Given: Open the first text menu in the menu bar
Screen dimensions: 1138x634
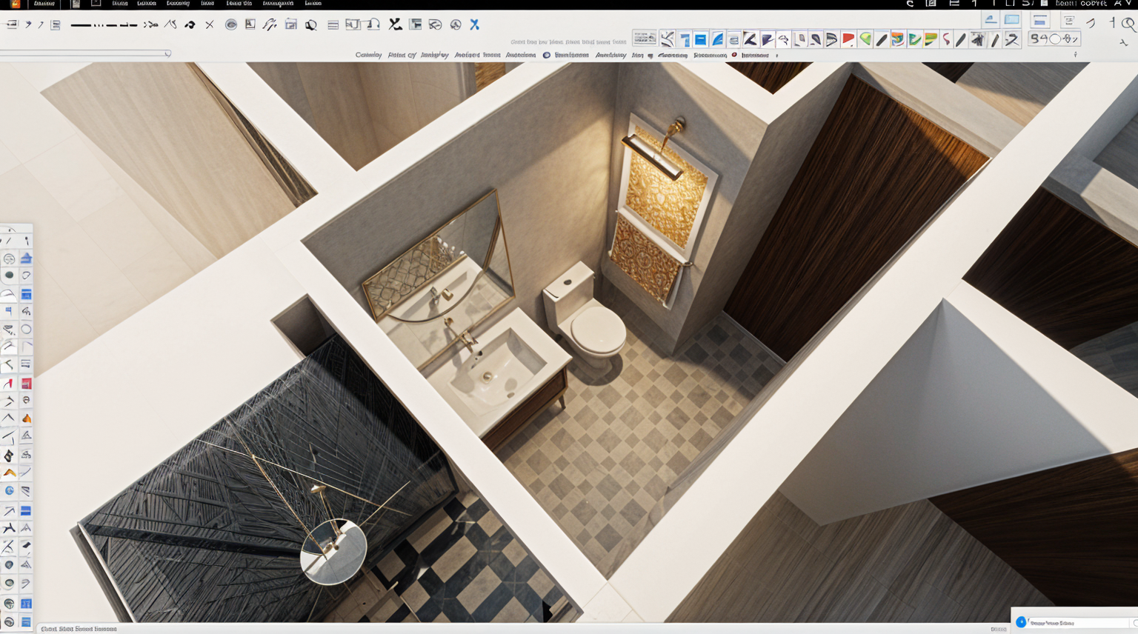Looking at the screenshot, I should [x=44, y=4].
